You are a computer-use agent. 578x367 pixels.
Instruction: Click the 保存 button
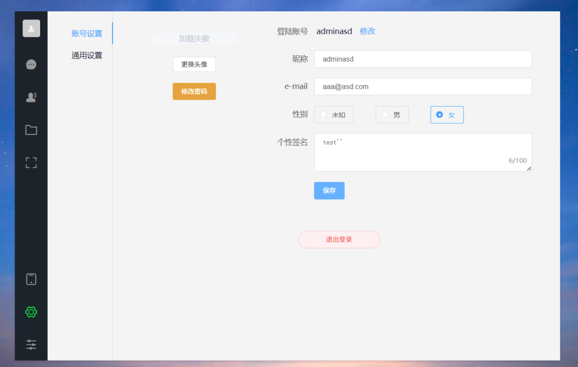(329, 190)
